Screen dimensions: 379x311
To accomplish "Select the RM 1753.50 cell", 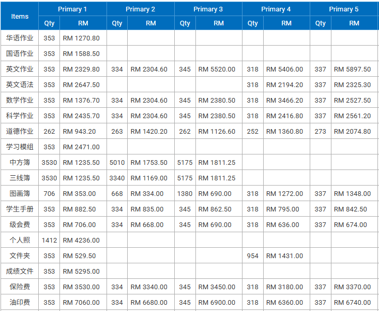I will [x=151, y=162].
